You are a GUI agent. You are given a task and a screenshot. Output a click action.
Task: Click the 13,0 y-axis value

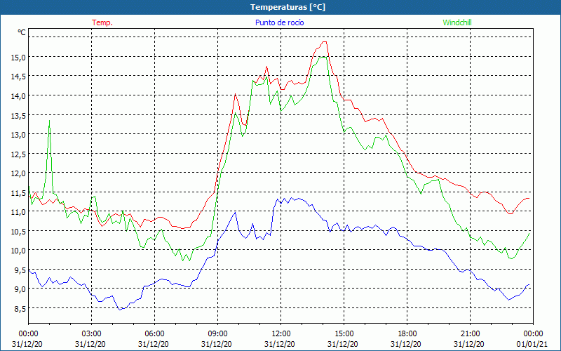click(19, 134)
